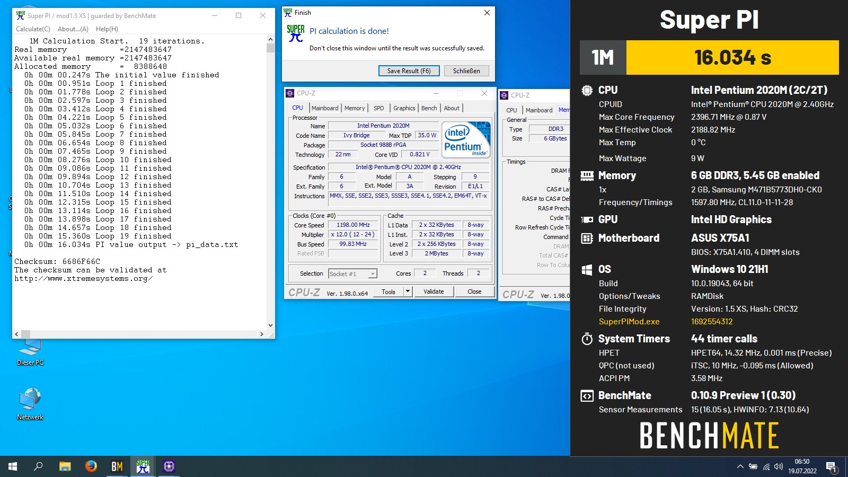848x477 pixels.
Task: Open the Calculate(C) menu
Action: pyautogui.click(x=33, y=29)
